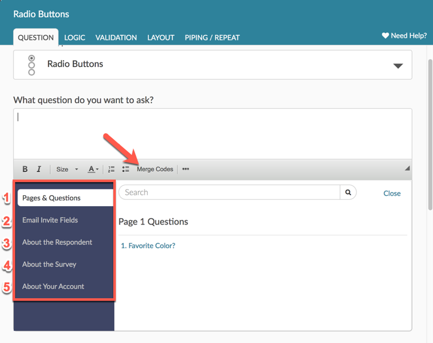433x343 pixels.
Task: Click the heart Need Help icon
Action: coord(385,36)
